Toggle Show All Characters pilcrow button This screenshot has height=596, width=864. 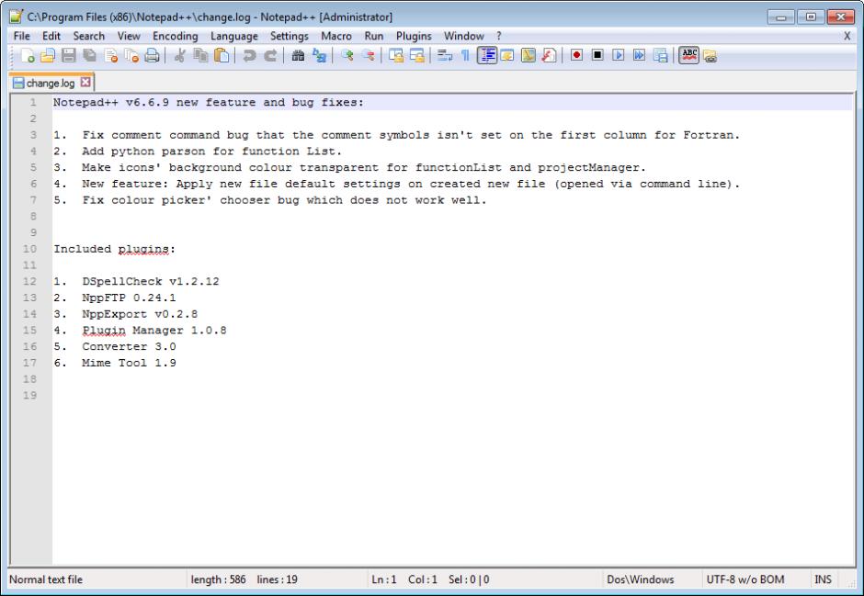pyautogui.click(x=465, y=56)
